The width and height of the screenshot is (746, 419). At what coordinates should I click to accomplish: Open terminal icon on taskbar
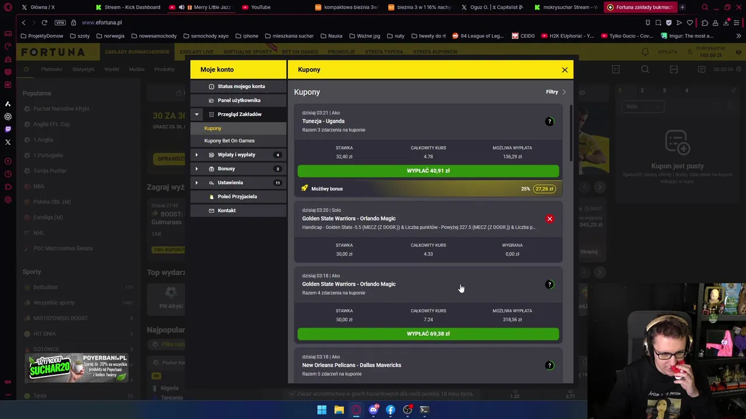pos(424,410)
